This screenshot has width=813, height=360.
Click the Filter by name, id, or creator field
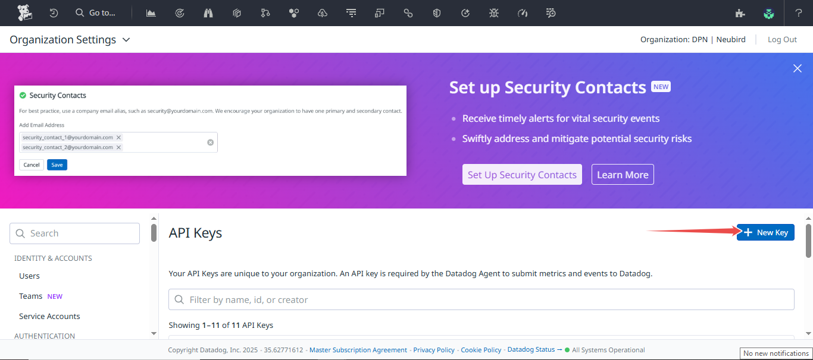click(481, 299)
